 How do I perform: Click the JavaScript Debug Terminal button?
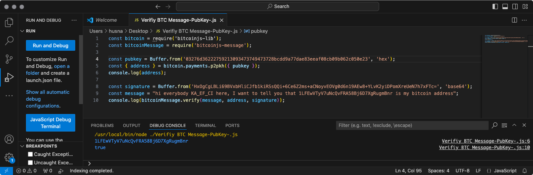click(50, 123)
